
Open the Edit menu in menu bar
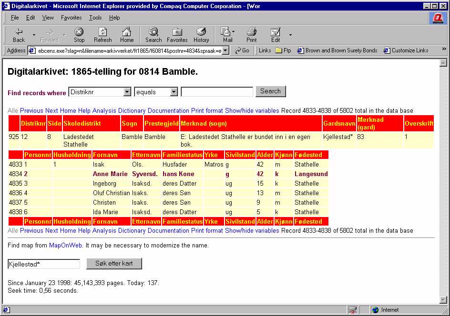pyautogui.click(x=31, y=18)
